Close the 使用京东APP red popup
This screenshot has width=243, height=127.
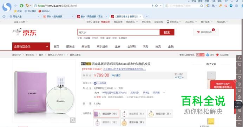(235, 81)
